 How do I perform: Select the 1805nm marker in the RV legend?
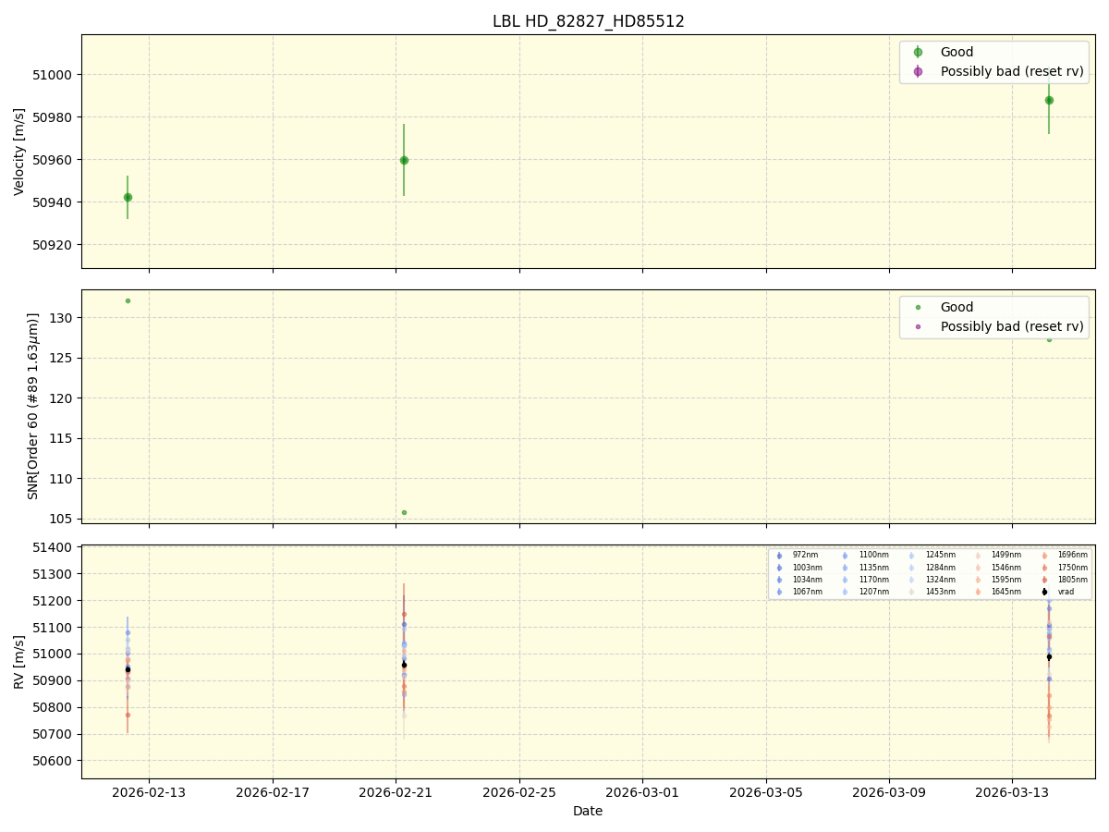(x=1044, y=580)
